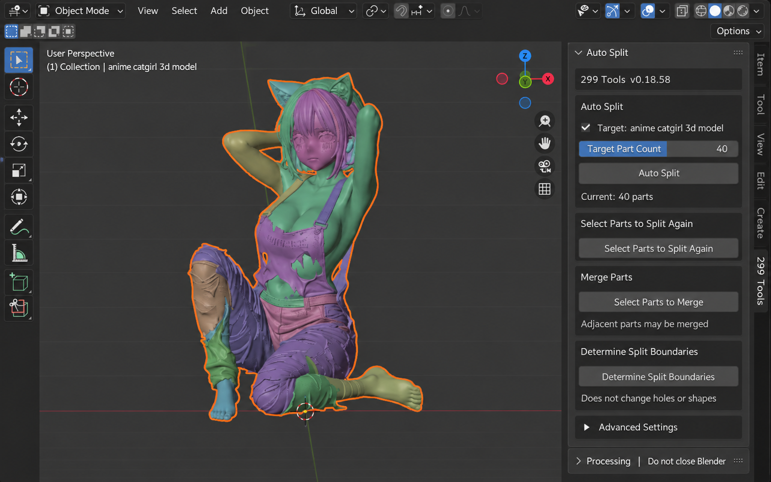Adjust the Target Part Count slider
Viewport: 771px width, 482px height.
click(659, 149)
